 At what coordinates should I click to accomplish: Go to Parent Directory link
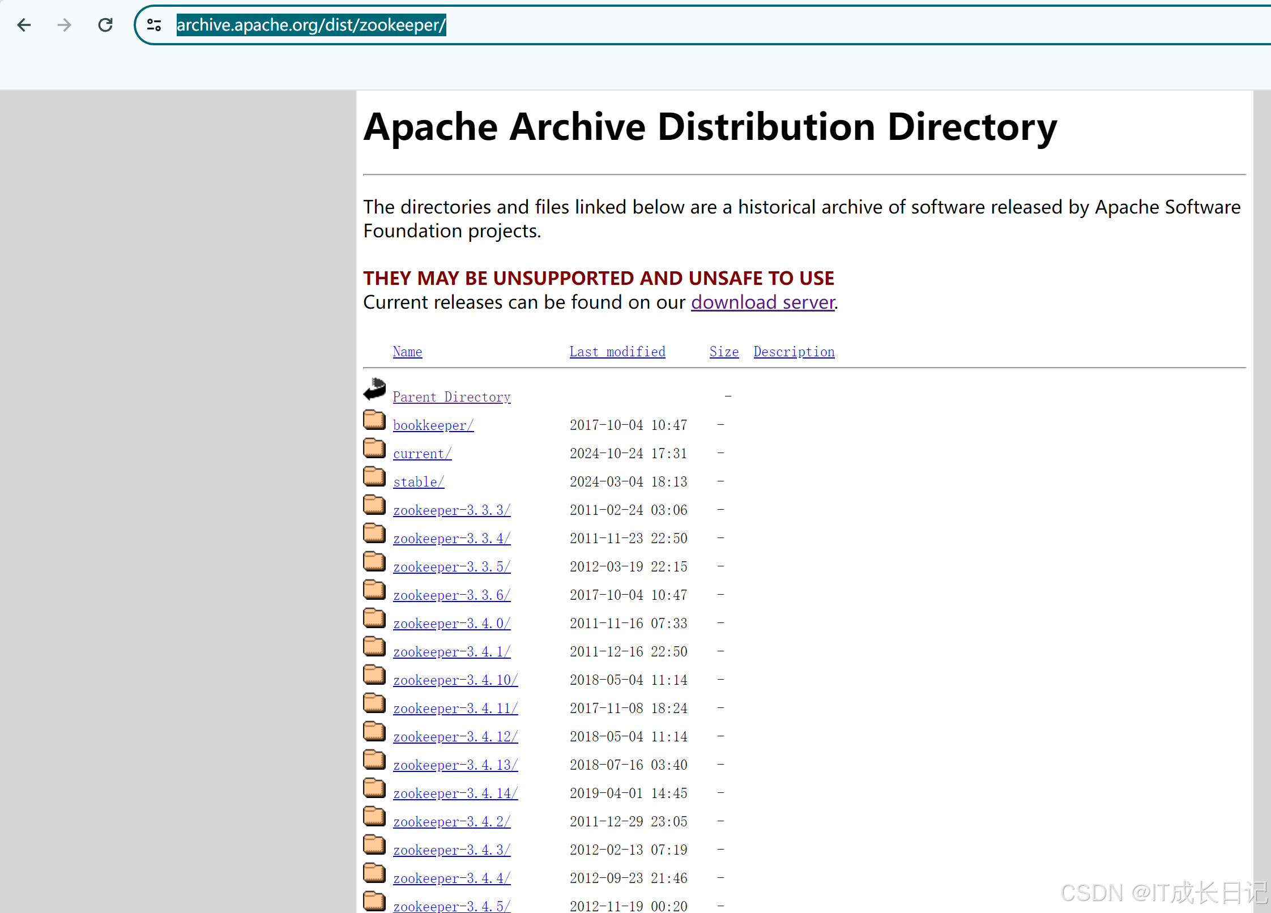click(451, 397)
